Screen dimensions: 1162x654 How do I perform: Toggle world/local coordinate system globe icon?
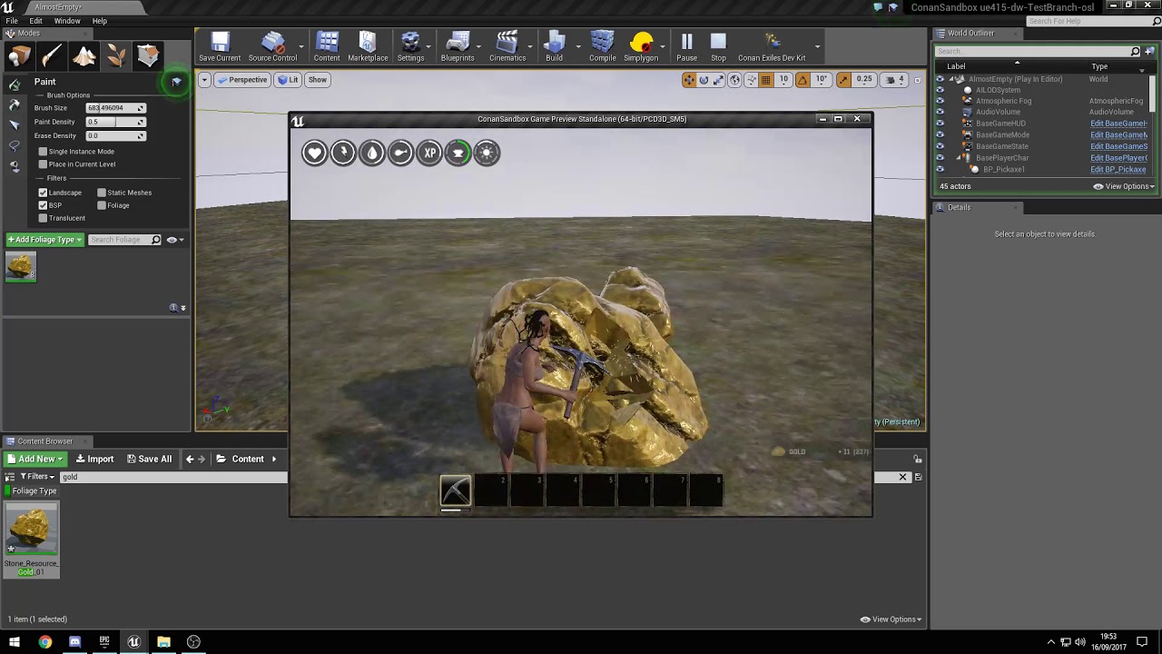tap(734, 80)
